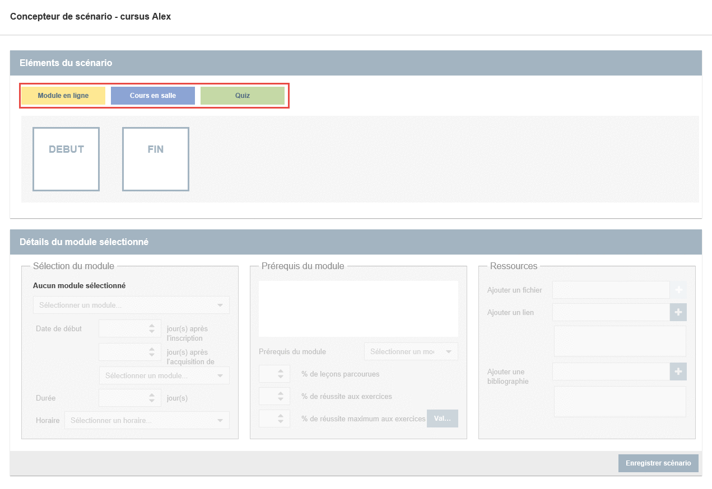This screenshot has height=489, width=712.
Task: Expand the Sélectionner un horaire dropdown
Action: 147,420
